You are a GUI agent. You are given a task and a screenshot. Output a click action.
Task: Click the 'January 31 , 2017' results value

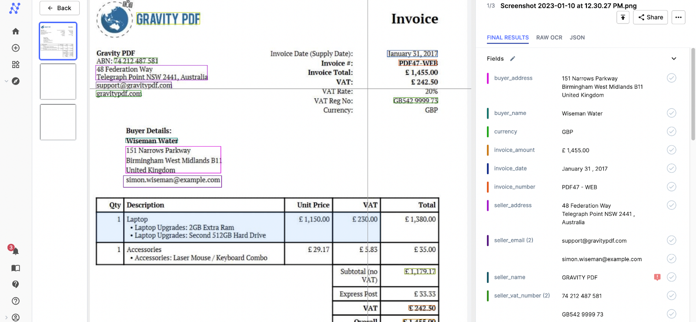(585, 169)
